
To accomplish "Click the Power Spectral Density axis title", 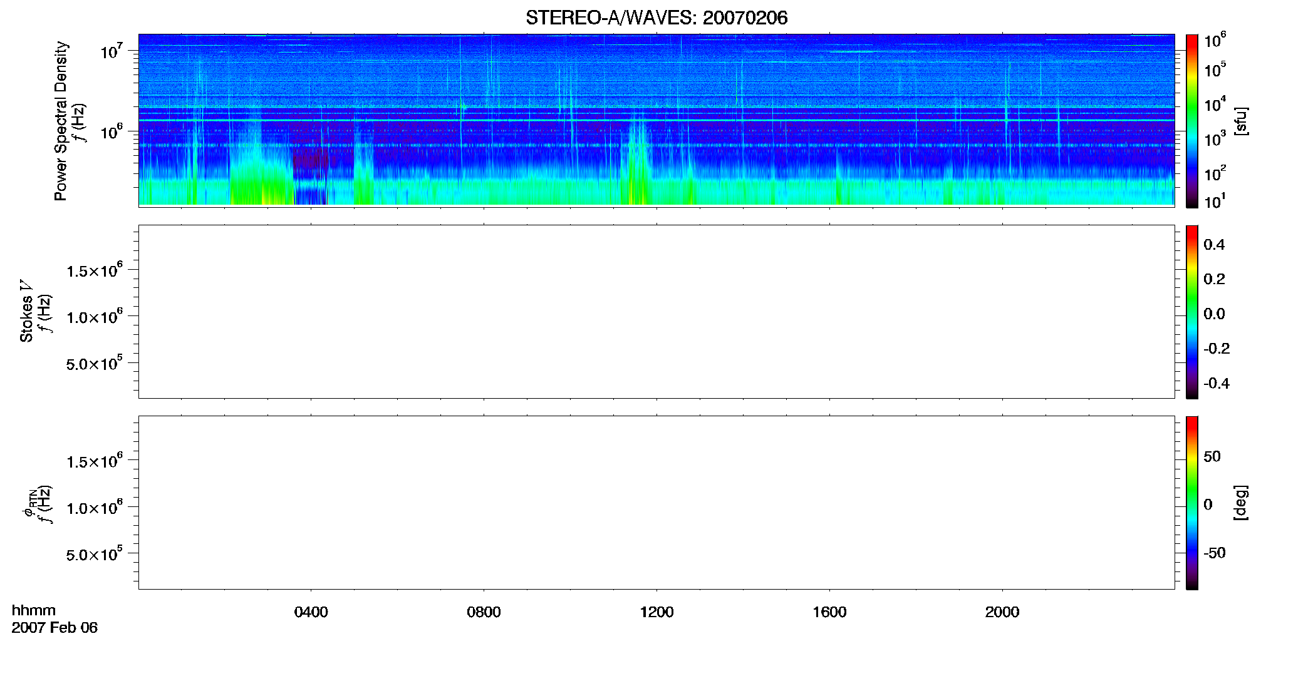I will 61,121.
